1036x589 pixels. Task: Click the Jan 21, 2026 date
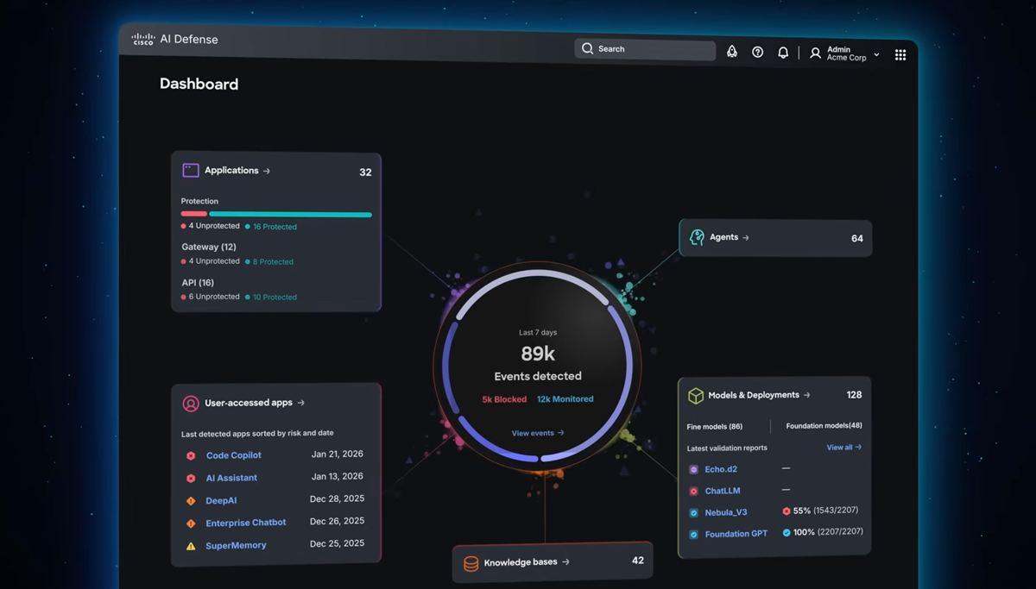point(338,454)
